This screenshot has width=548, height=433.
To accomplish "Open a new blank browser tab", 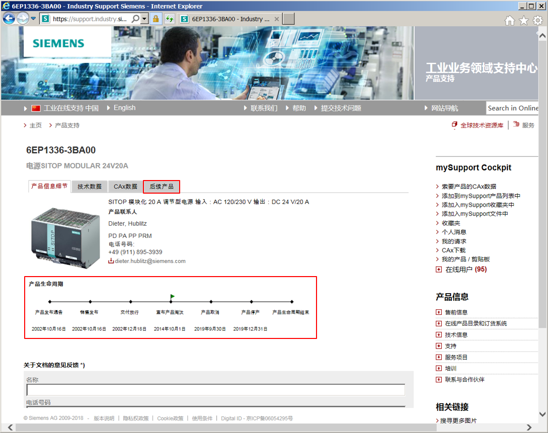I will [288, 19].
